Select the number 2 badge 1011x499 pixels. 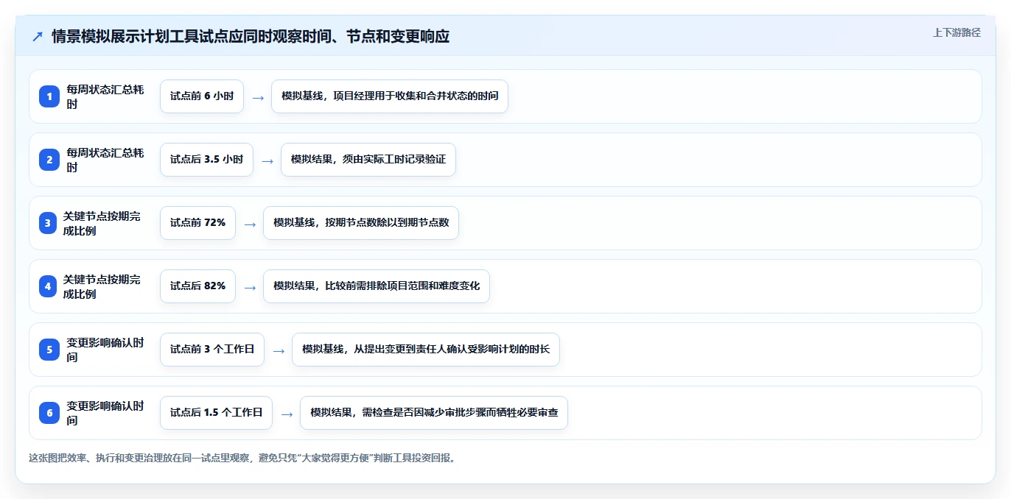[49, 160]
